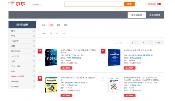Add Python编程 book to cart

66,95
